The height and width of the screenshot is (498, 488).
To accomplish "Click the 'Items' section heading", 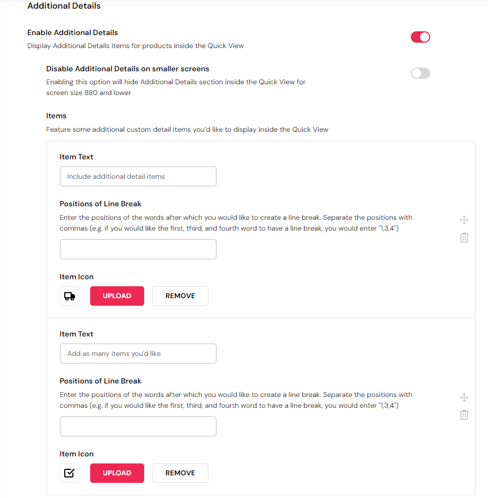I will (x=56, y=116).
